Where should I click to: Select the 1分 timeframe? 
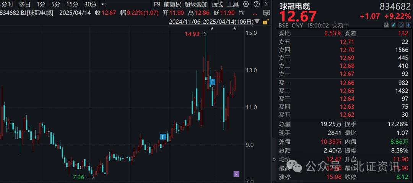pyautogui.click(x=41, y=4)
